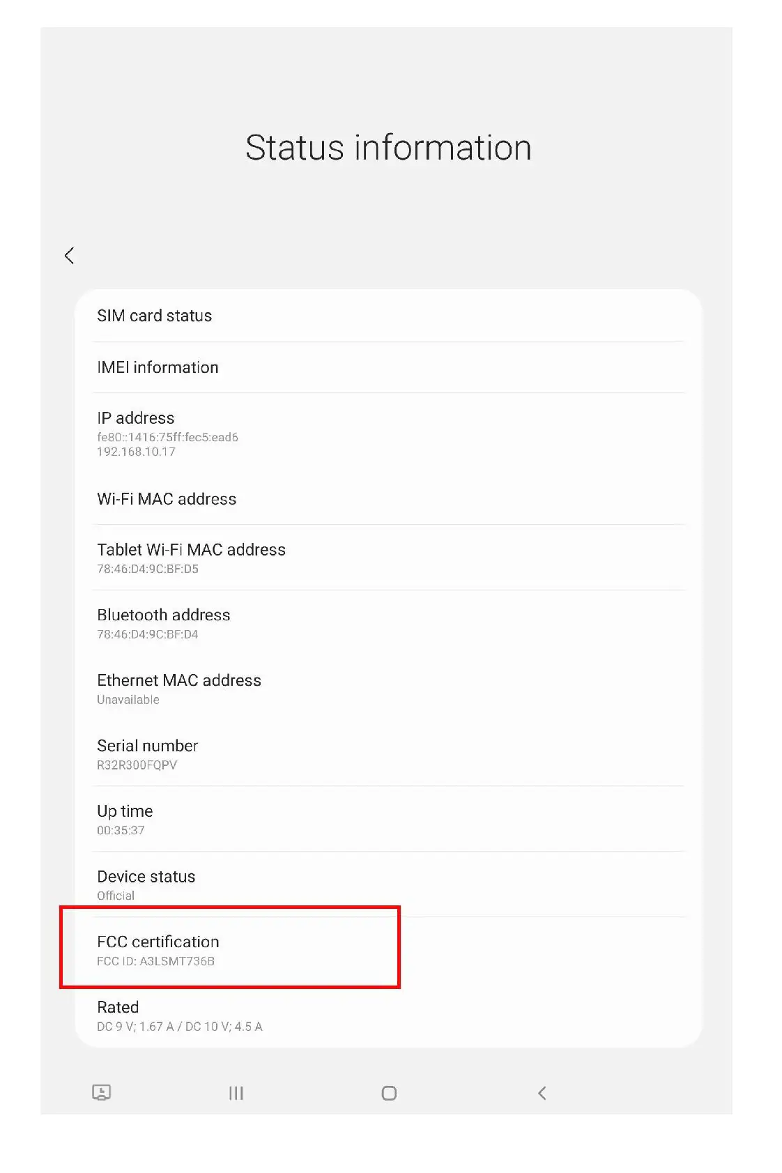Open SIM card status
Viewport: 782px width, 1173px height.
click(x=388, y=316)
